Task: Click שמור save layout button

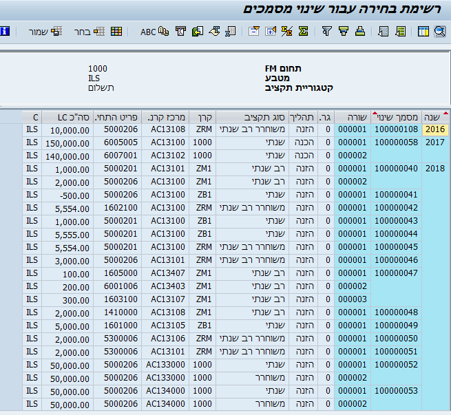Action: coord(45,32)
